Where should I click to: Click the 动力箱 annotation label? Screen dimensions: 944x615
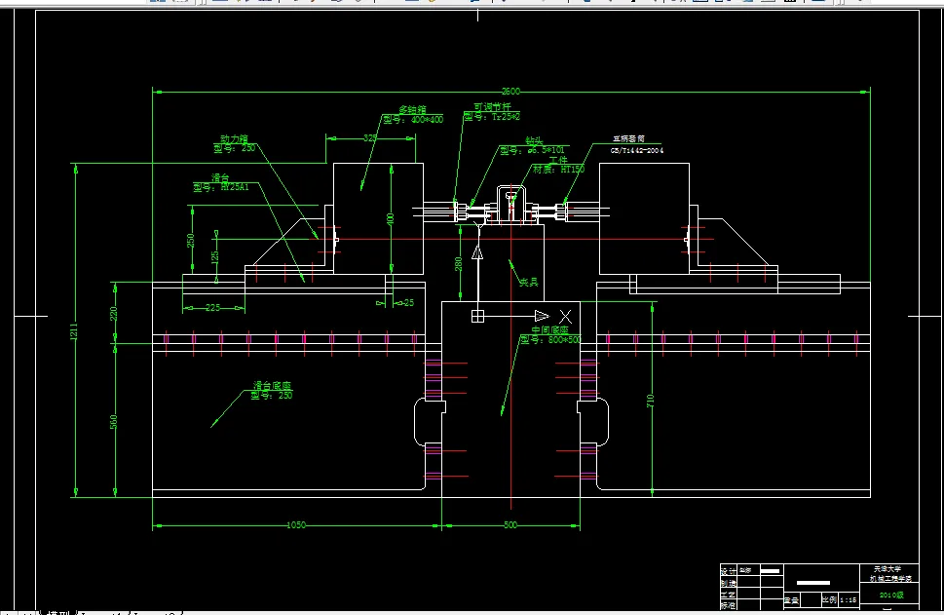tap(234, 138)
